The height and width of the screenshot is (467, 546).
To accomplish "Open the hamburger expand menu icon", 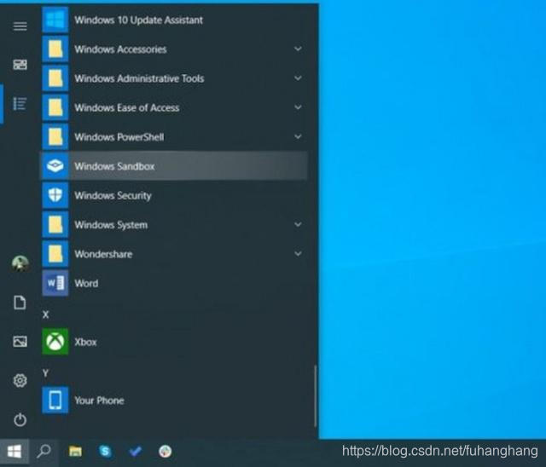I will tap(20, 26).
